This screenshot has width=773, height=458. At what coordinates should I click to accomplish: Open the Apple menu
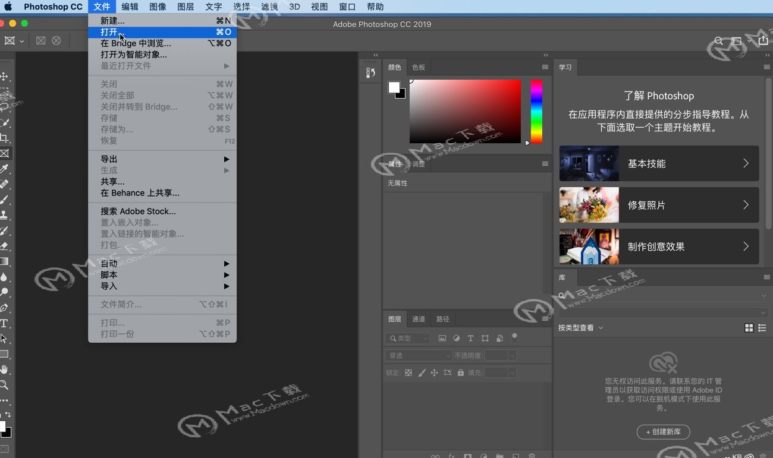click(x=8, y=7)
